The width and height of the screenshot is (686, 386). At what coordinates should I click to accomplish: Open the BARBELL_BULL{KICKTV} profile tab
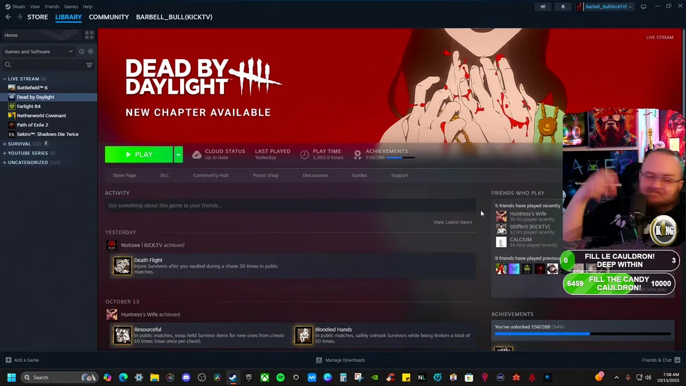[174, 17]
